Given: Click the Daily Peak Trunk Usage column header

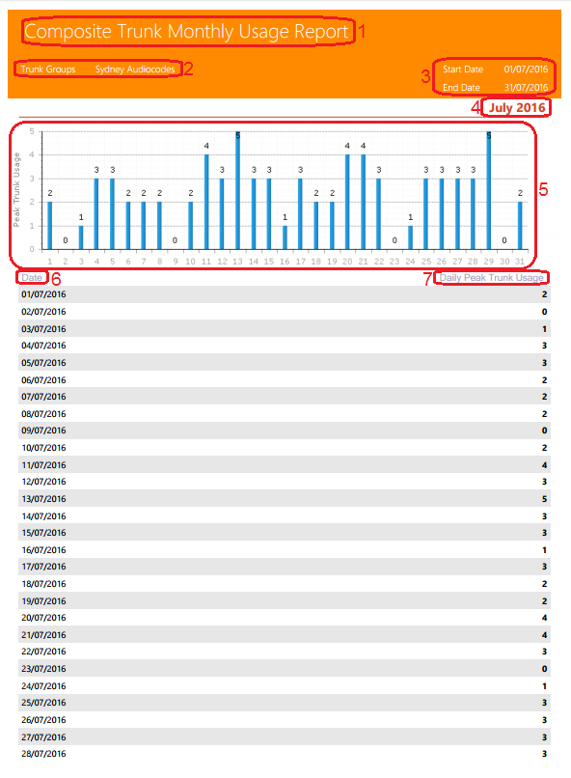Looking at the screenshot, I should 492,277.
